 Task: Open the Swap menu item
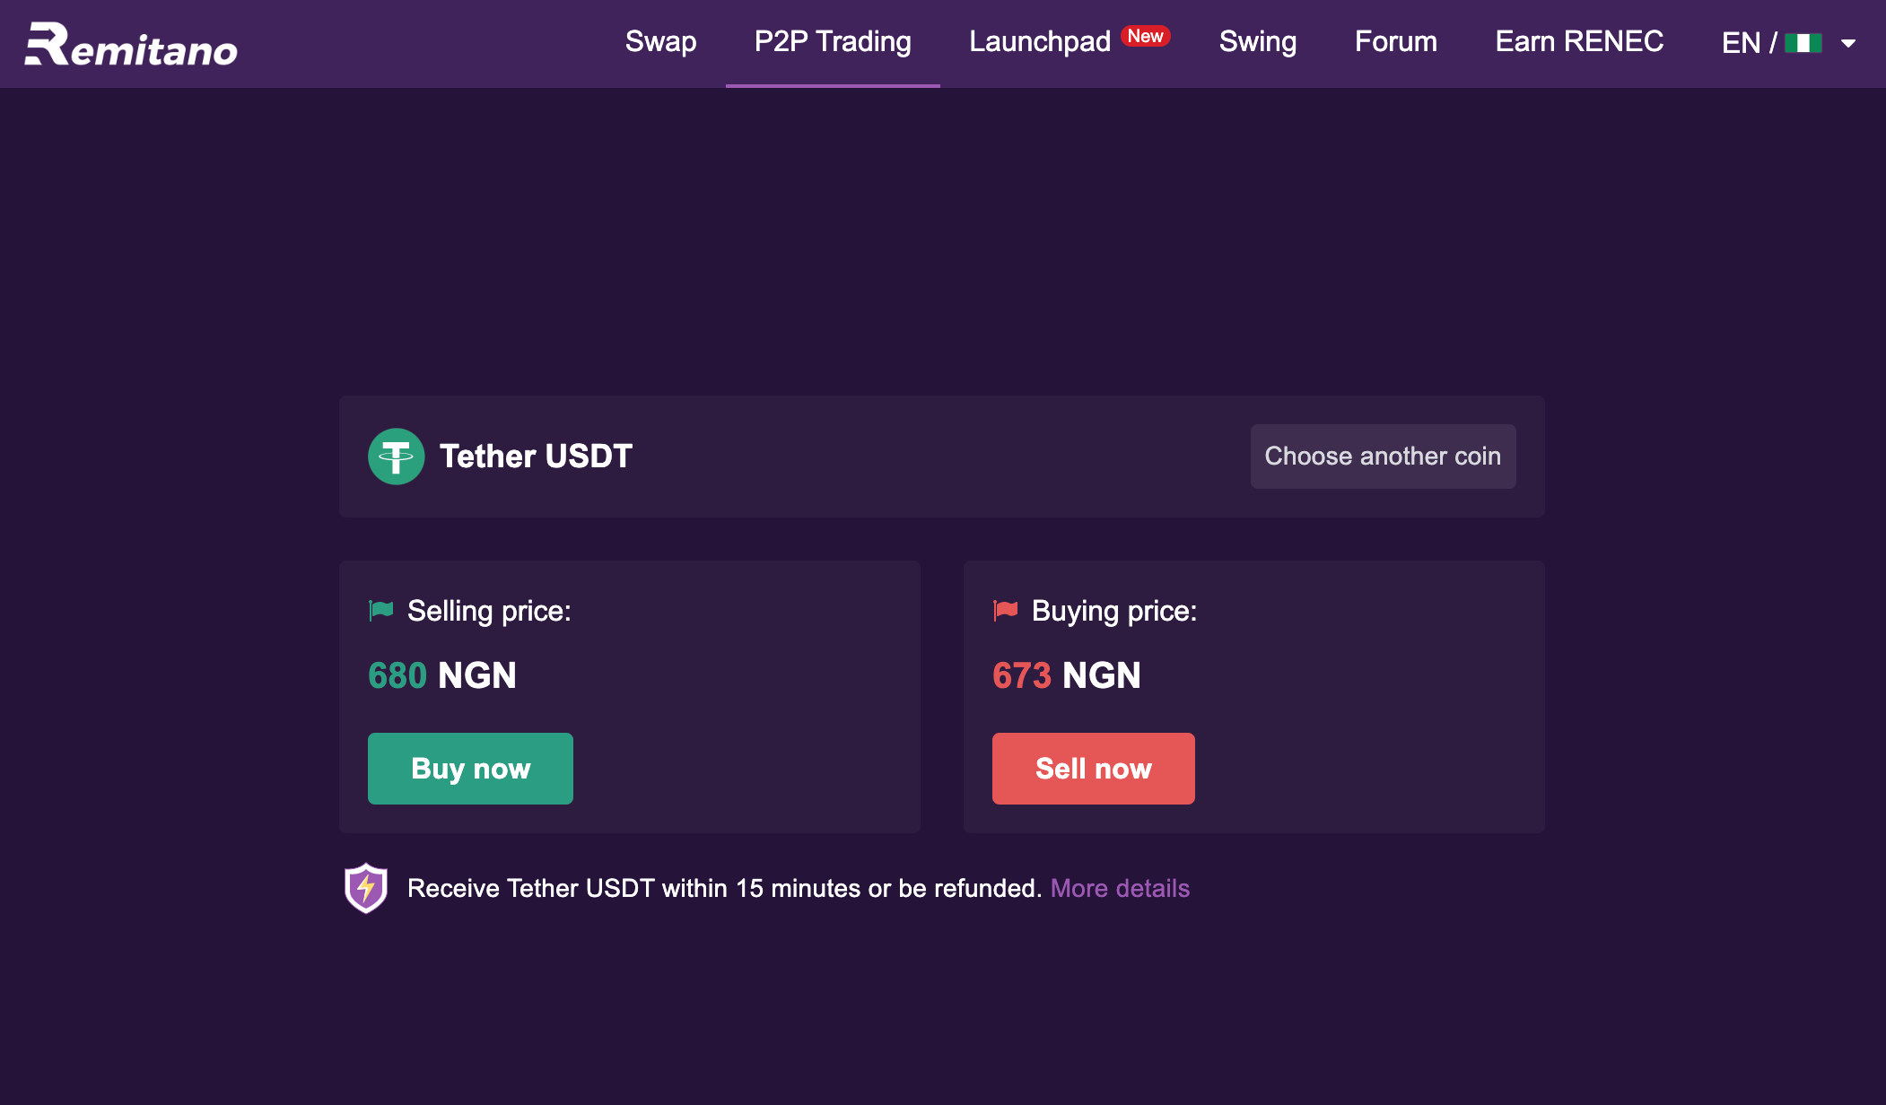[x=660, y=42]
